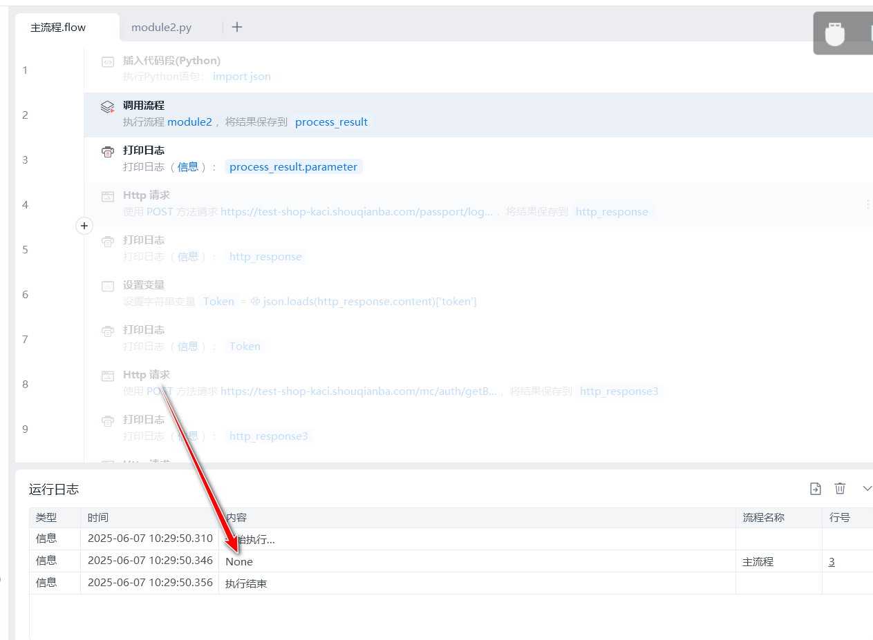Click the 执行结束 log entry
This screenshot has width=873, height=640.
tap(246, 584)
